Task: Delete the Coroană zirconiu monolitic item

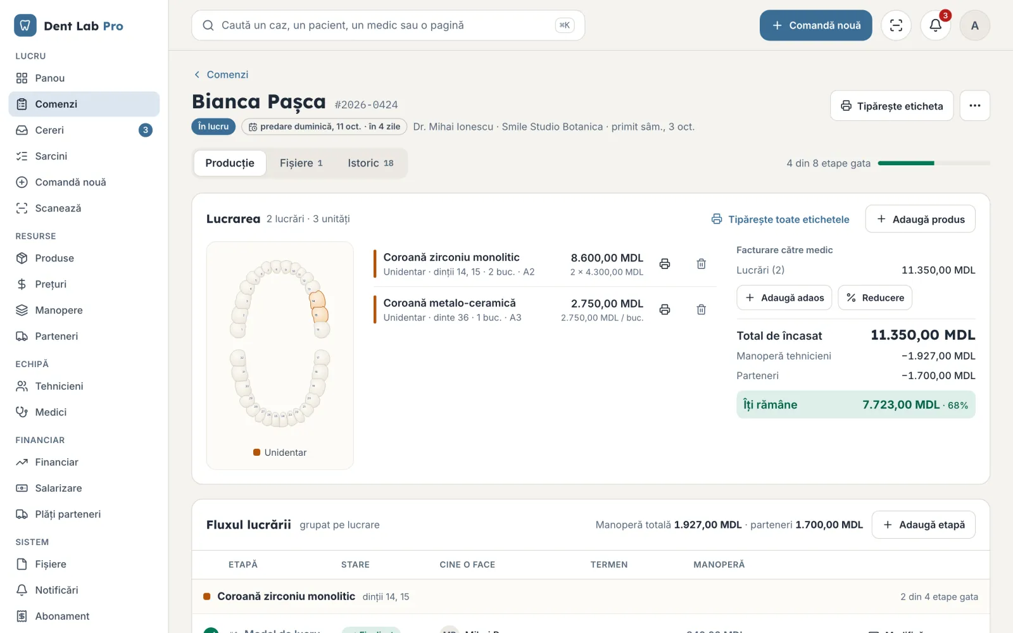Action: coord(702,264)
